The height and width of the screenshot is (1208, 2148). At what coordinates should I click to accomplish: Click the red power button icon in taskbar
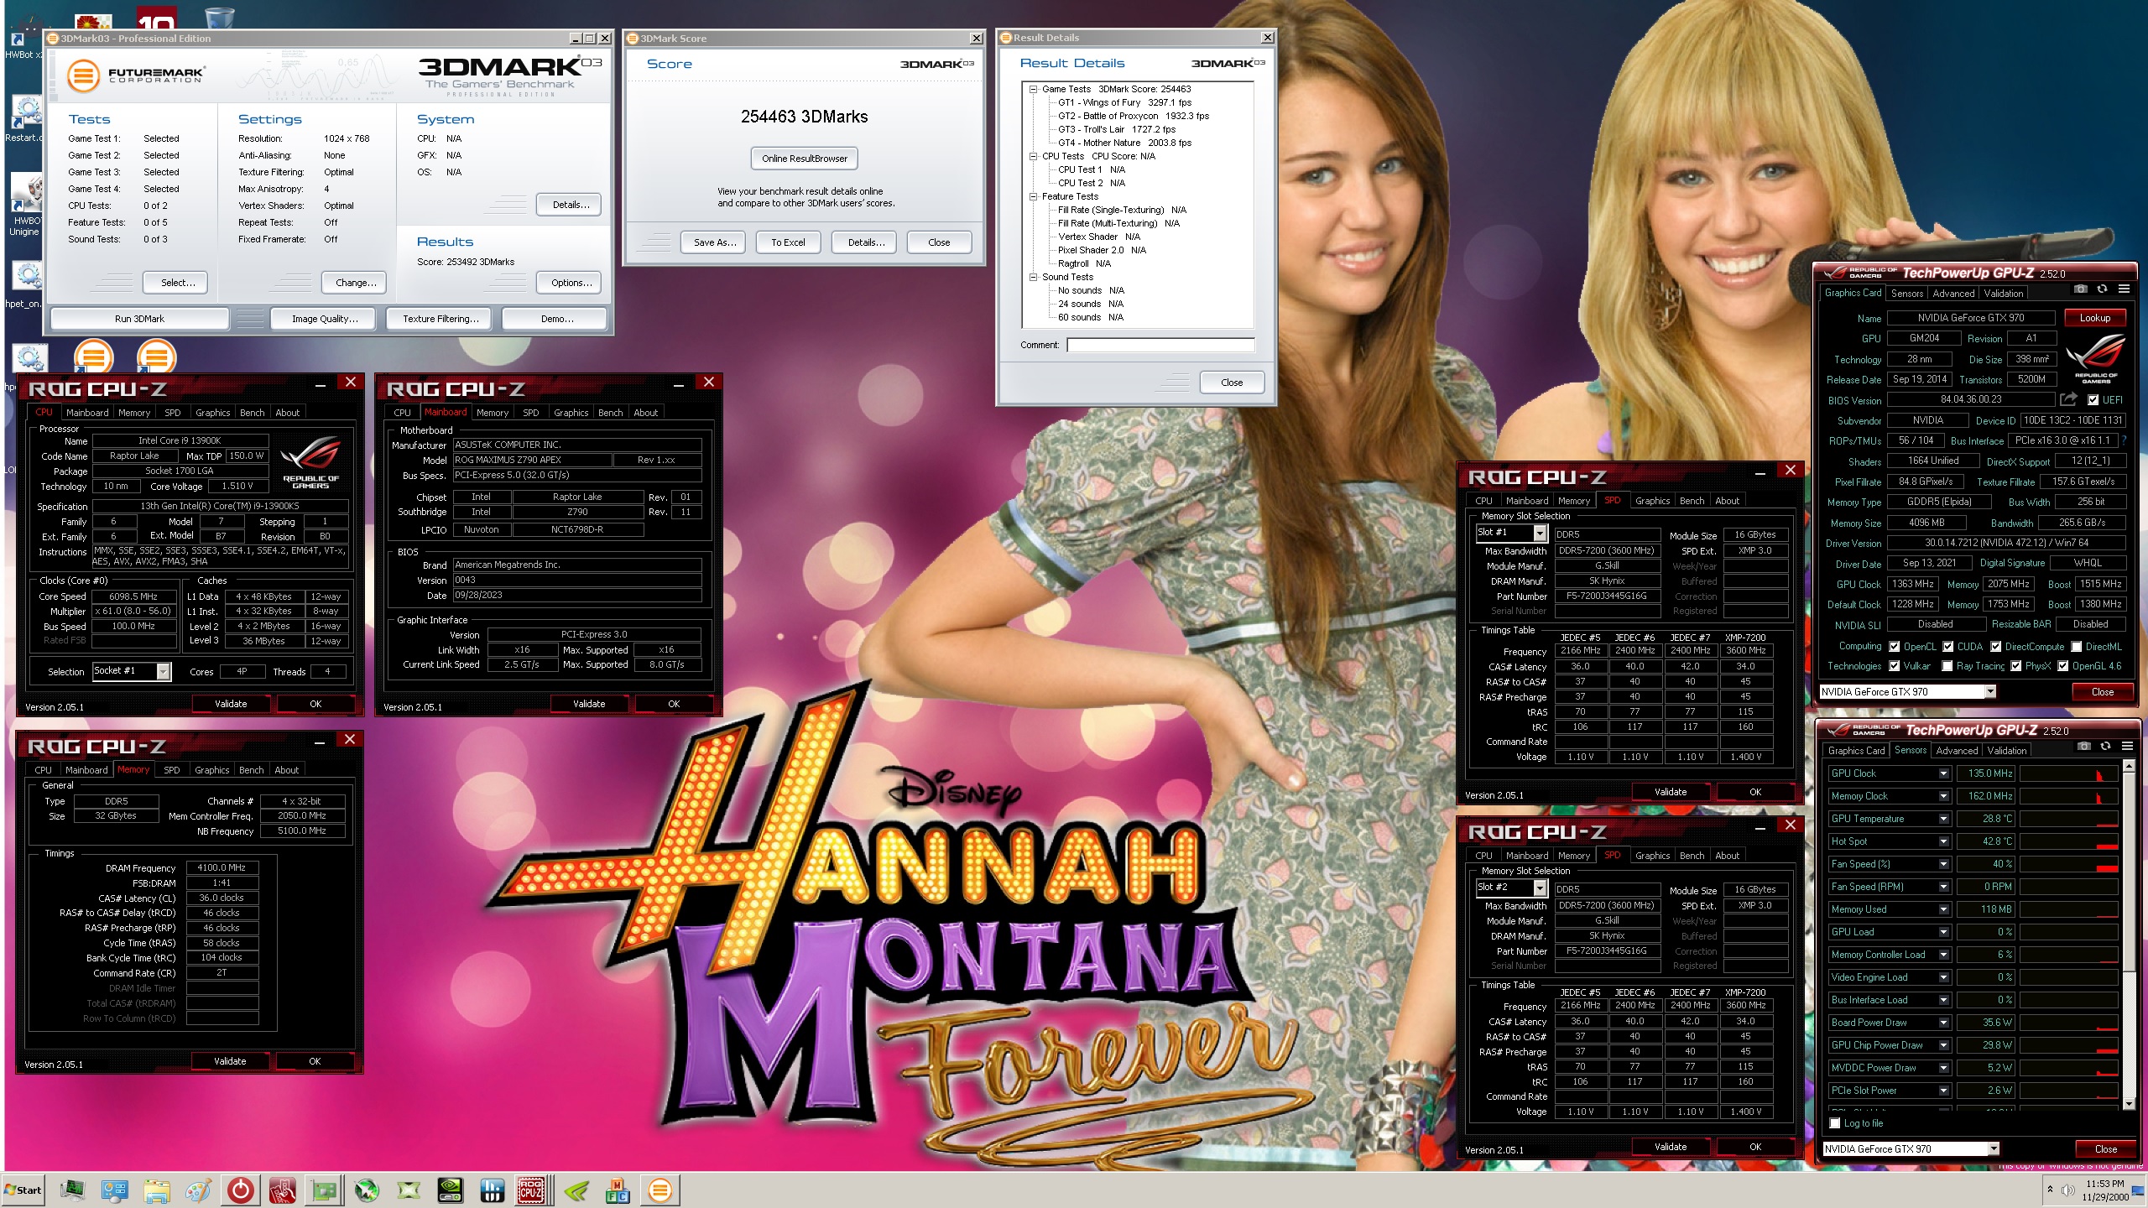(240, 1190)
